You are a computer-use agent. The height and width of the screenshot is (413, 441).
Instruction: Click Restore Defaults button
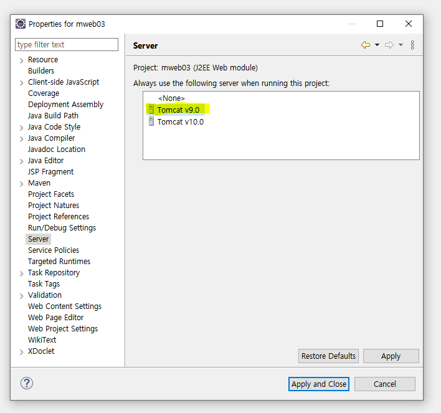click(x=328, y=356)
